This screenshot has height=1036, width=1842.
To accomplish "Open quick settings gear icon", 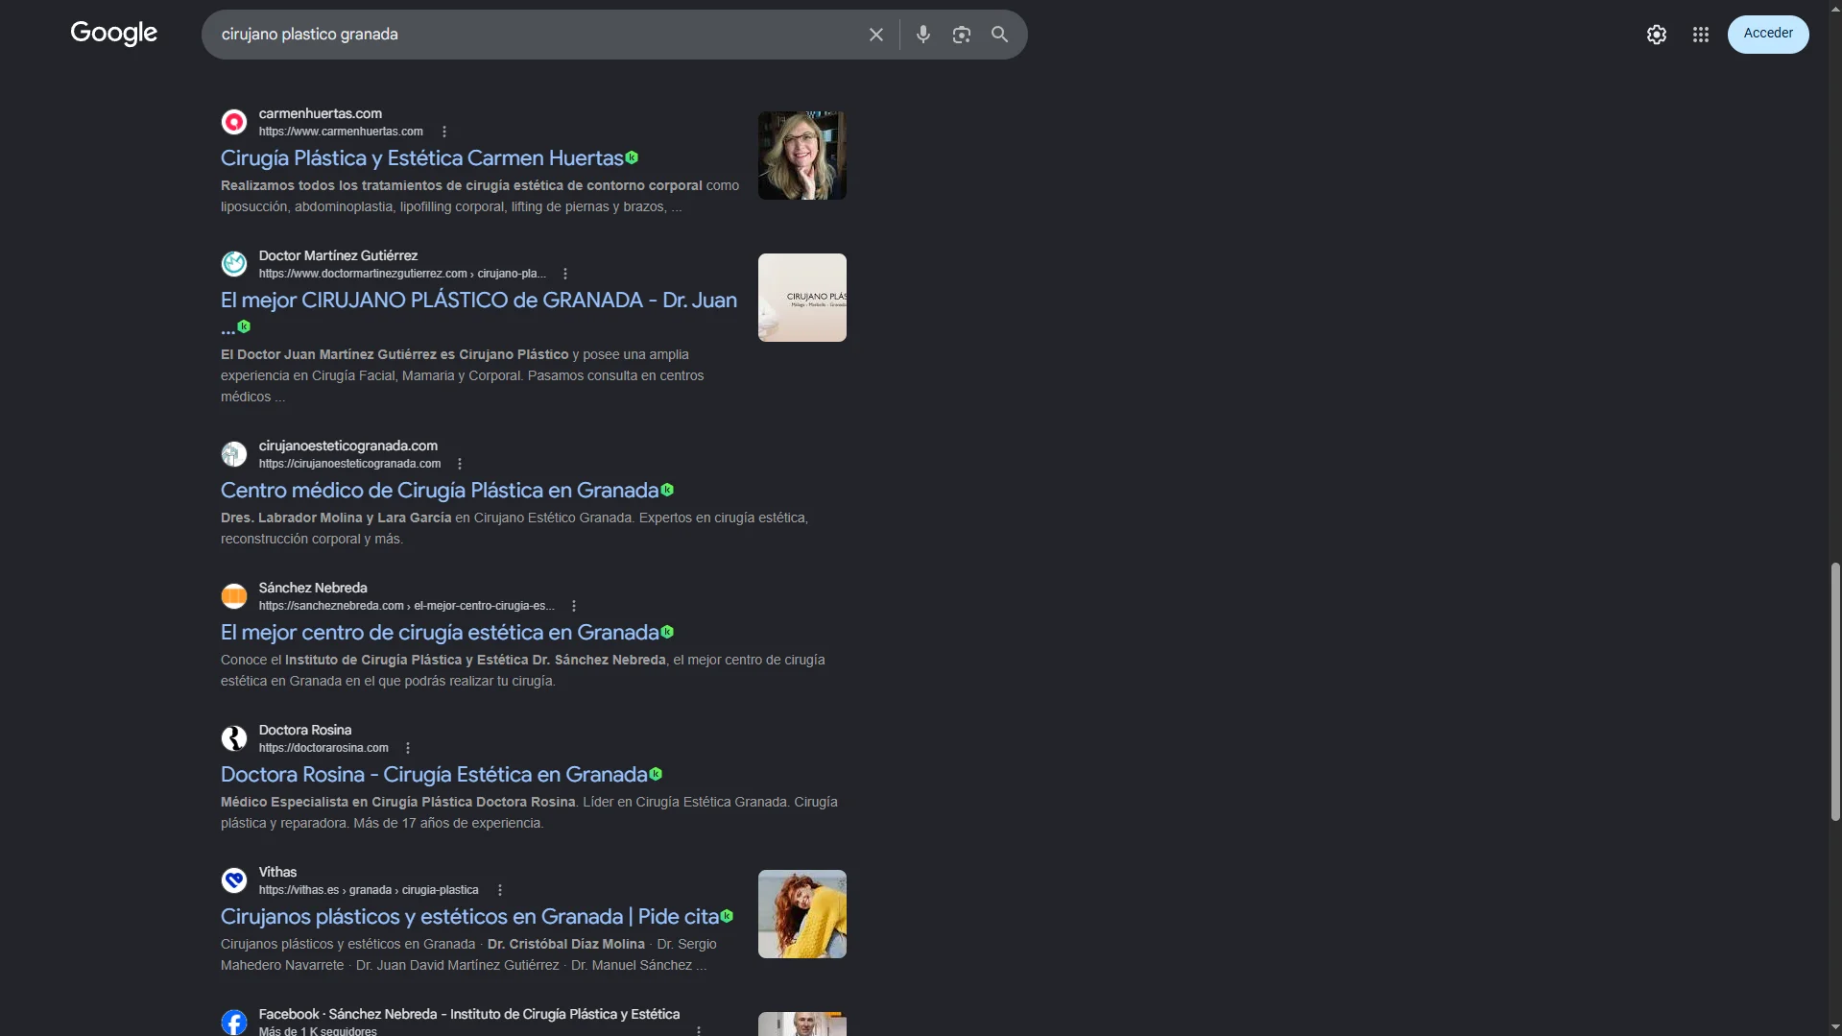I will click(x=1657, y=35).
